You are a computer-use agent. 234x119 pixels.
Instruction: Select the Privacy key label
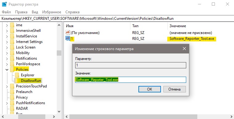click(x=22, y=97)
